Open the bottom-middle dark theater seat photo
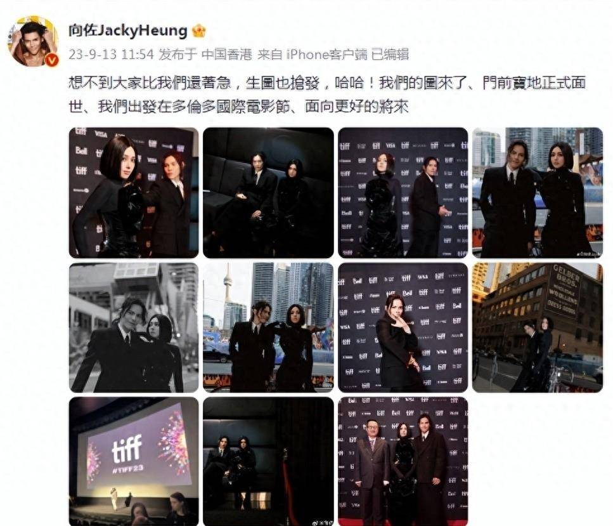Image resolution: width=613 pixels, height=526 pixels. click(268, 461)
